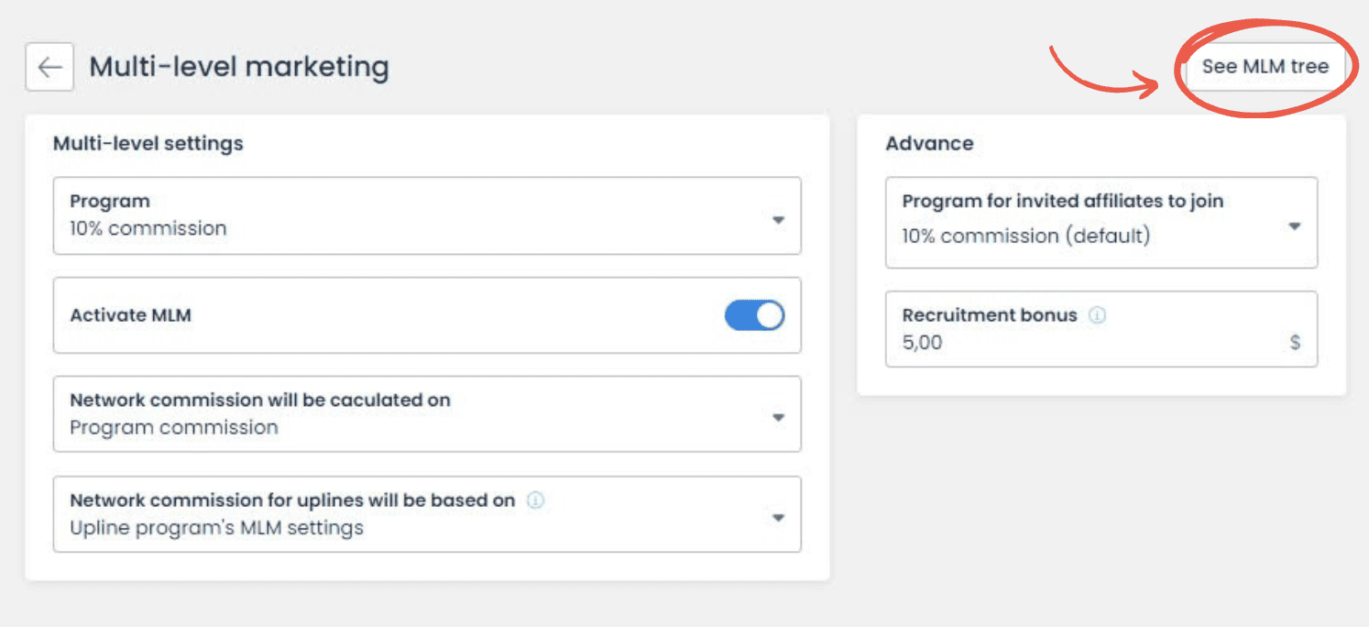Click the See MLM tree button
The width and height of the screenshot is (1369, 627).
click(x=1265, y=67)
